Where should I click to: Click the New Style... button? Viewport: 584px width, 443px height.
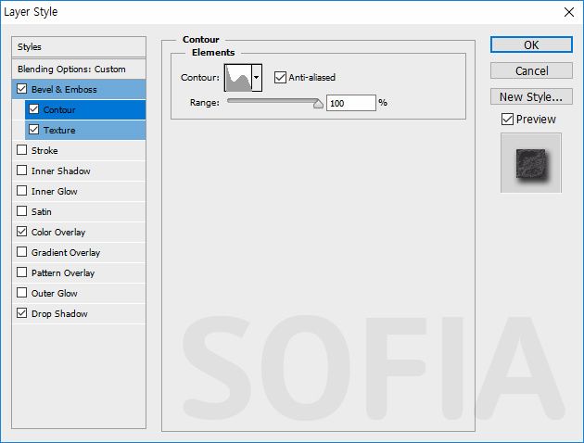[x=531, y=96]
